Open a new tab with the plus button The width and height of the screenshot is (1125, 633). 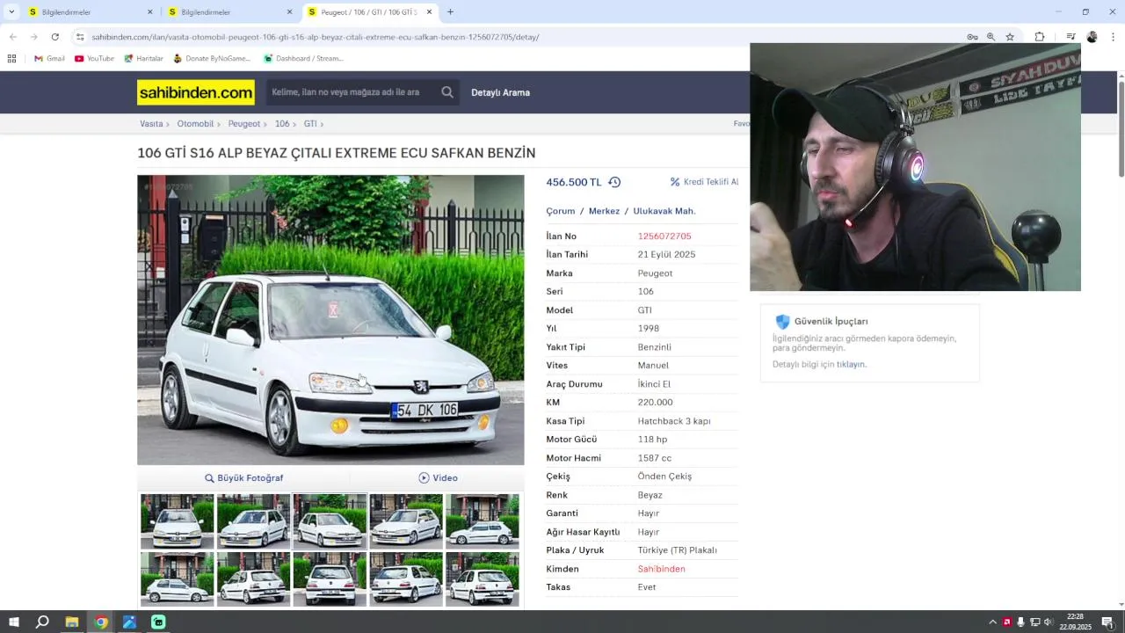click(450, 12)
